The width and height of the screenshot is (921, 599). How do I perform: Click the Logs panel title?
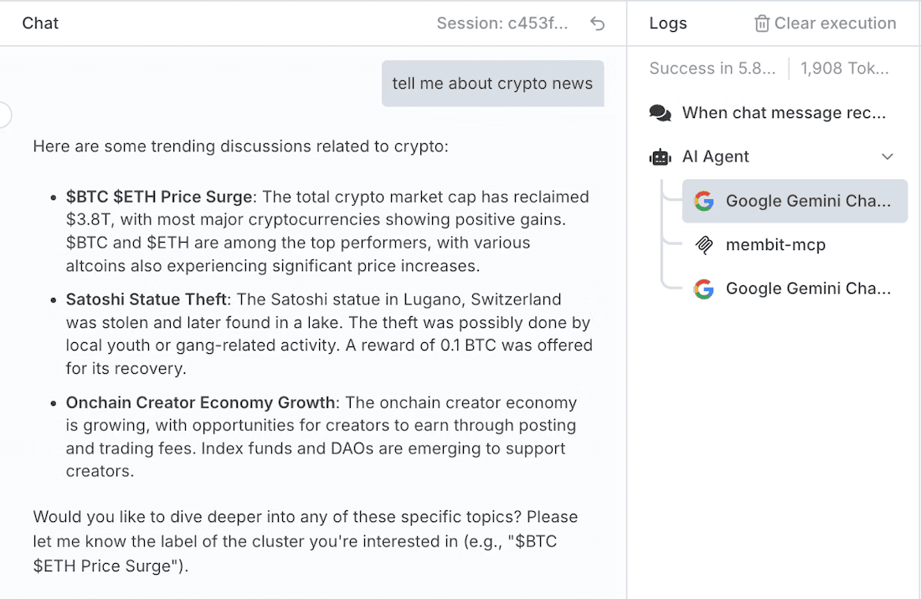[668, 23]
